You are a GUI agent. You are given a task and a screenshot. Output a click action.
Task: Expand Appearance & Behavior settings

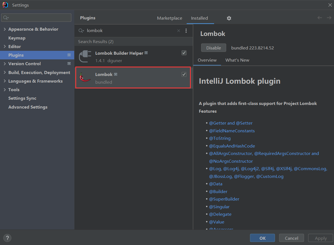(x=5, y=29)
